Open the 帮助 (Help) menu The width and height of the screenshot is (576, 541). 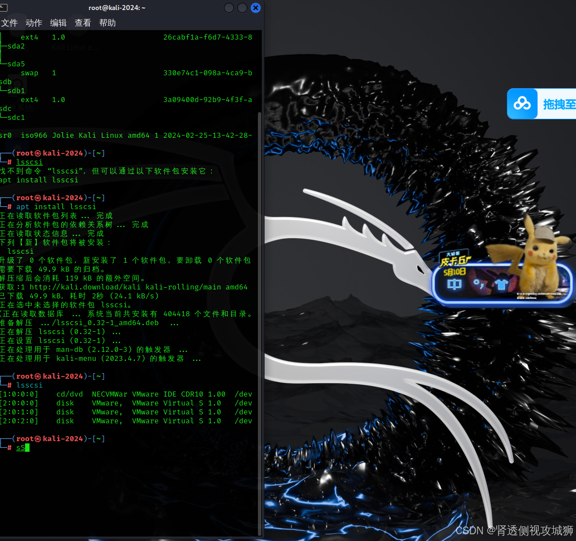(x=107, y=23)
